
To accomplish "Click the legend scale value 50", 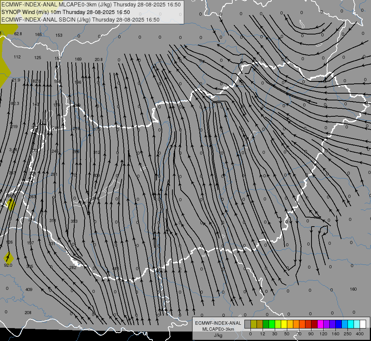I will (287, 334).
